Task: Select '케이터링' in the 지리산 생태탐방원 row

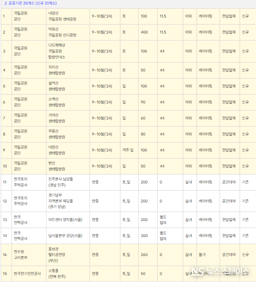Action: point(205,70)
